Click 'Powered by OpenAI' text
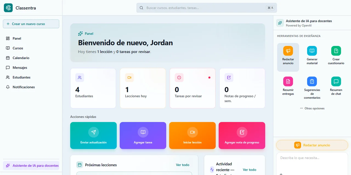Viewport: 351px width, 175px height. click(299, 25)
